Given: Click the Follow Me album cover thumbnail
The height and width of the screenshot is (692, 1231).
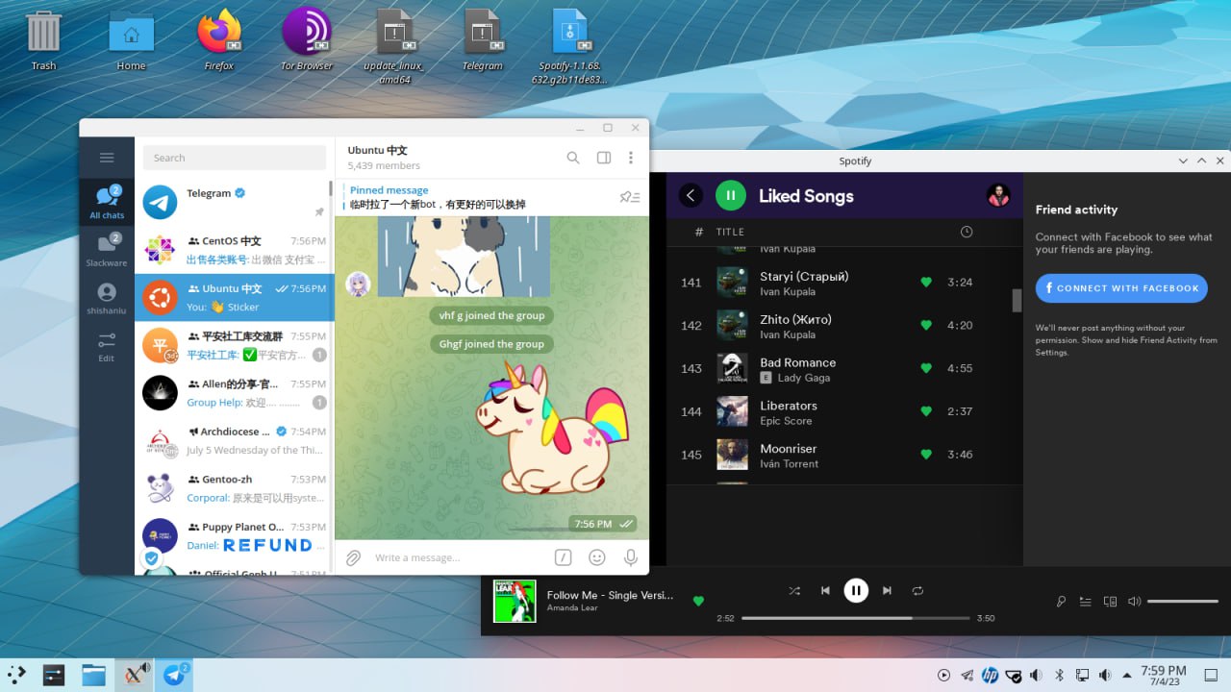Looking at the screenshot, I should [x=515, y=601].
